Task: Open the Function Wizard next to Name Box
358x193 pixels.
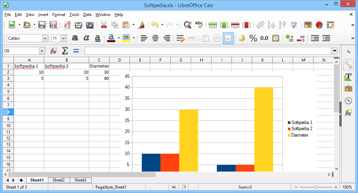Action: tap(54, 51)
